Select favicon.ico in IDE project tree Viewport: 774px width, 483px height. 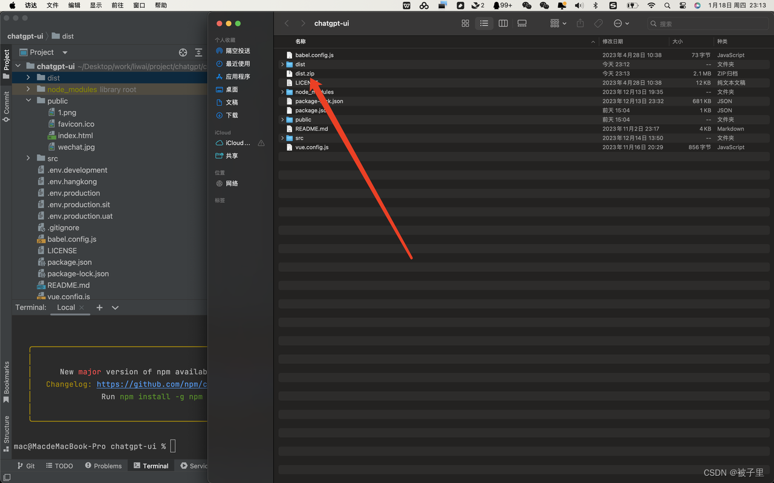tap(76, 124)
